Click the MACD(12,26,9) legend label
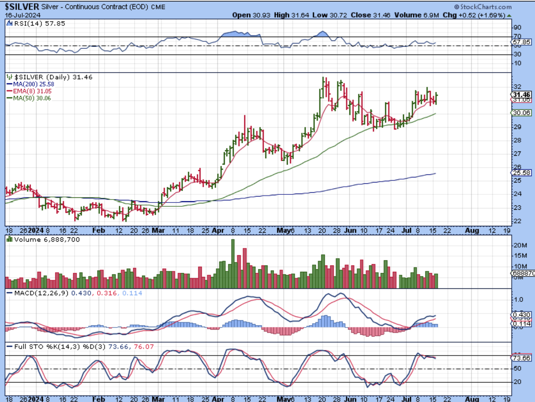Screen dimensions: 535x402 point(38,293)
